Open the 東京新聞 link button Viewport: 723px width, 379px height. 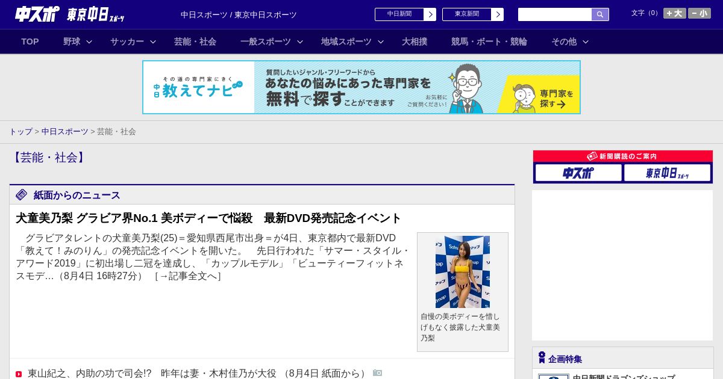[467, 14]
